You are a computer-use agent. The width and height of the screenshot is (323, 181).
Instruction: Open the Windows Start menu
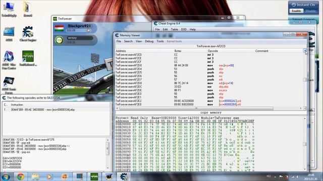[6, 176]
